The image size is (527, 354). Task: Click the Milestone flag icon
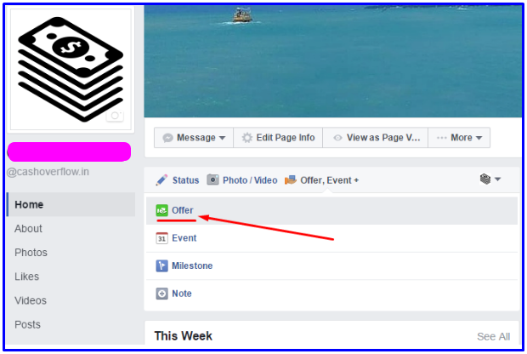pyautogui.click(x=161, y=265)
